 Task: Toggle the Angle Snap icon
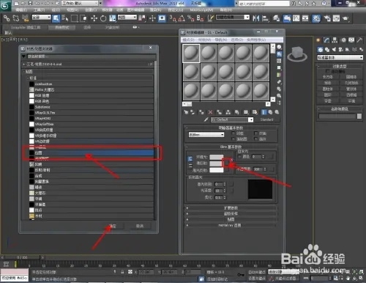(x=182, y=18)
